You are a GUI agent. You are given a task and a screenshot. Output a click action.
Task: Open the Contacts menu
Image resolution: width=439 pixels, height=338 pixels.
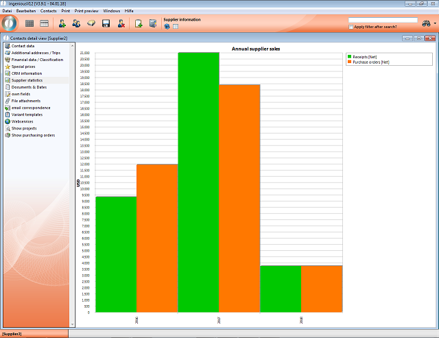point(49,11)
